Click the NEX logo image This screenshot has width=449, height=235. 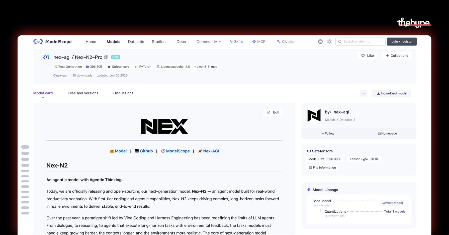164,126
